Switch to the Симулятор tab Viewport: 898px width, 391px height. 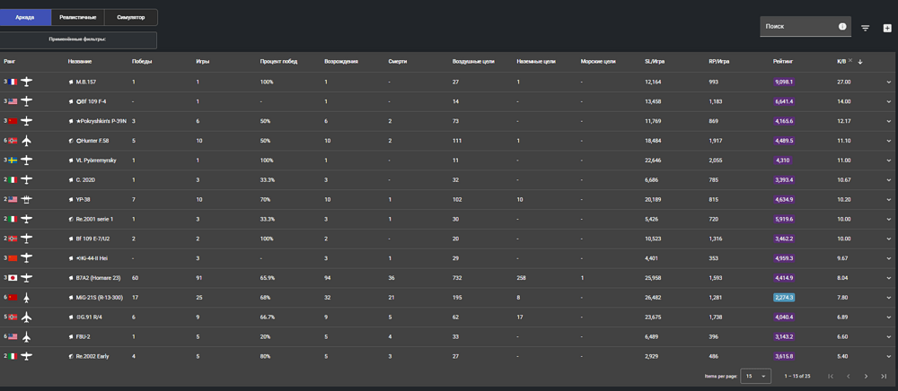coord(130,17)
